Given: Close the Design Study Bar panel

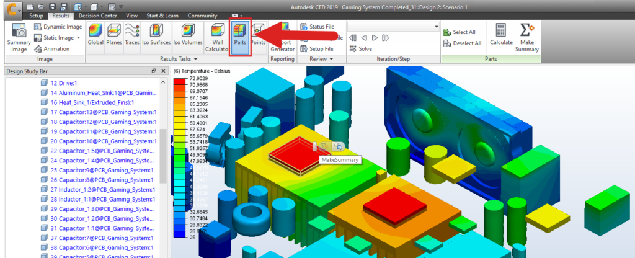Looking at the screenshot, I should pos(163,71).
